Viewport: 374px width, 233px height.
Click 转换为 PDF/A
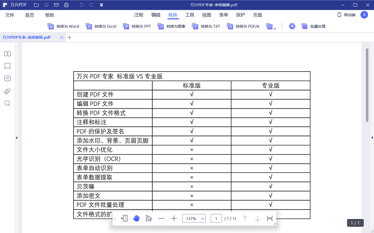(243, 27)
